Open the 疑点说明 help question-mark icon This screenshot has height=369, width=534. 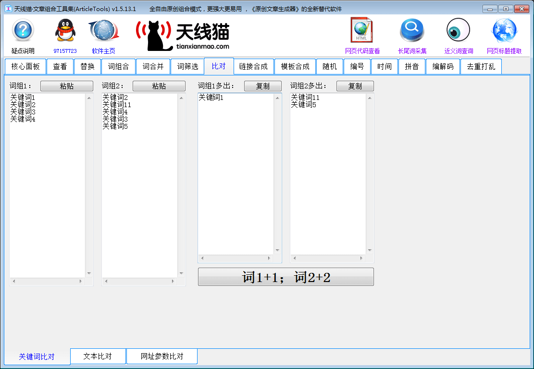(x=23, y=30)
